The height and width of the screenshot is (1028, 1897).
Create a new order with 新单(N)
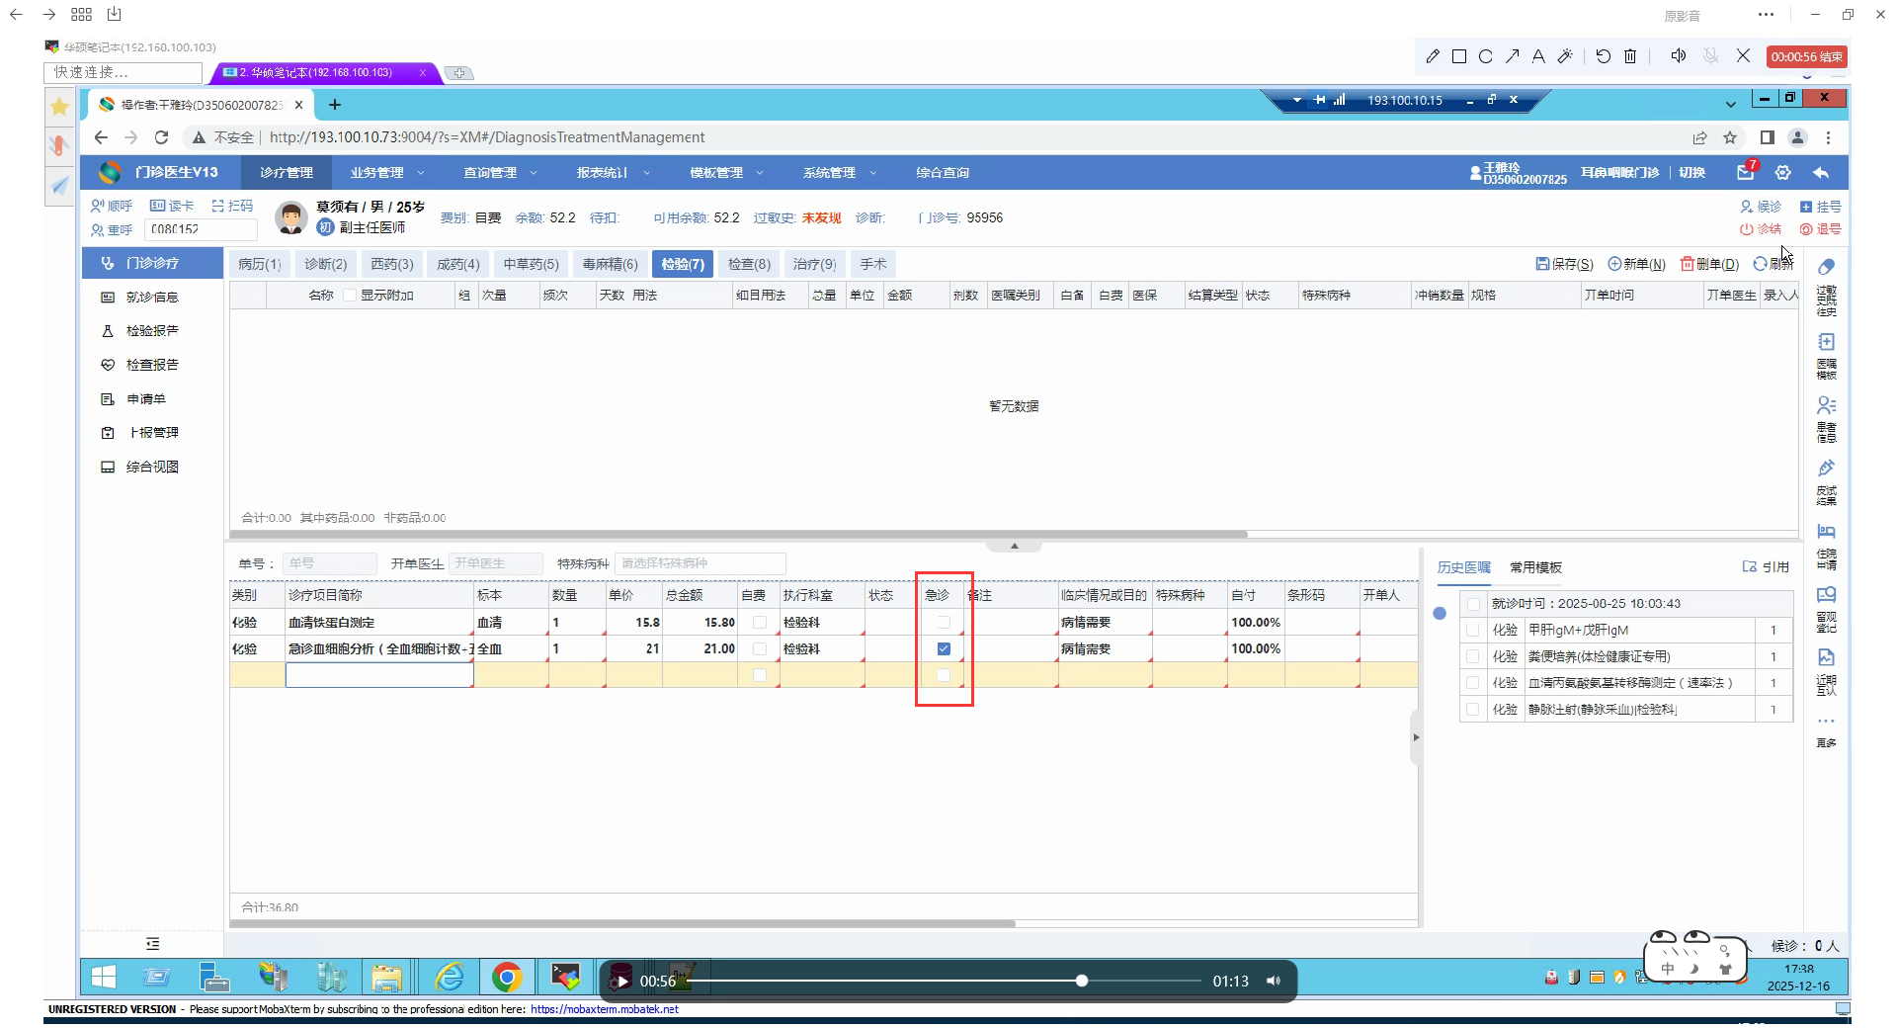click(x=1636, y=264)
